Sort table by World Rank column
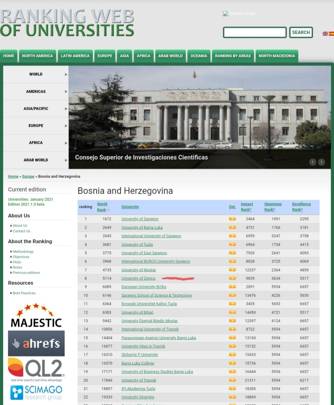334x405 pixels. [x=102, y=207]
